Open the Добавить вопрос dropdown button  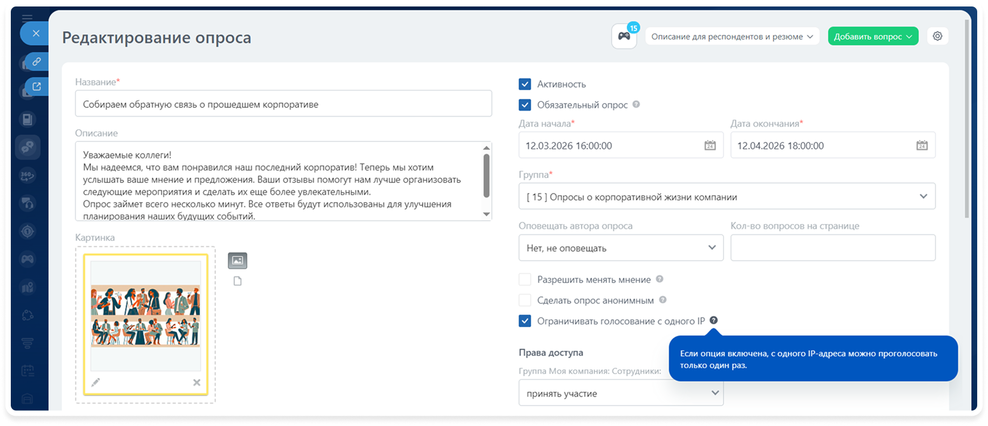[873, 36]
